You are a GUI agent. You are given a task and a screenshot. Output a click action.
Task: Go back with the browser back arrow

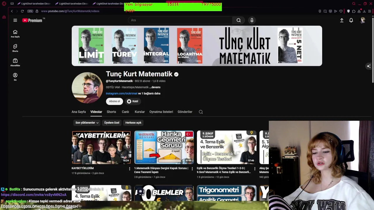(x=12, y=11)
